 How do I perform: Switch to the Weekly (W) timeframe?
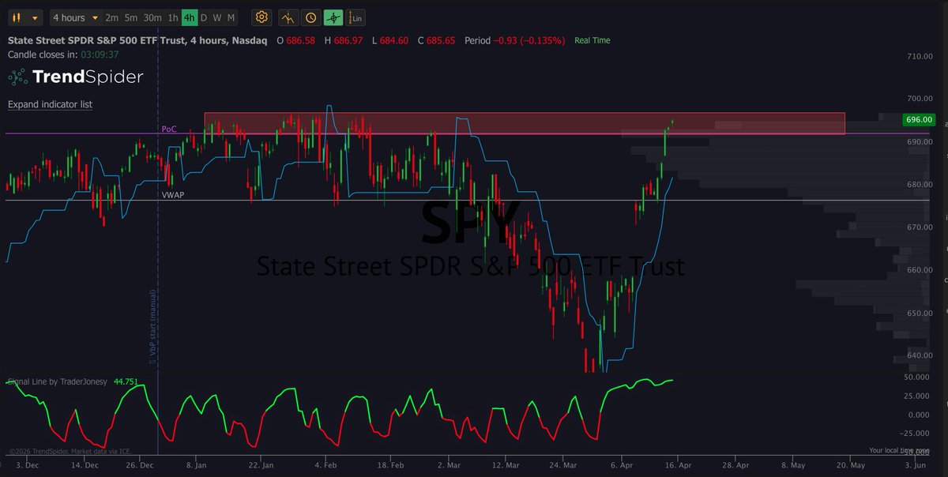click(x=216, y=17)
